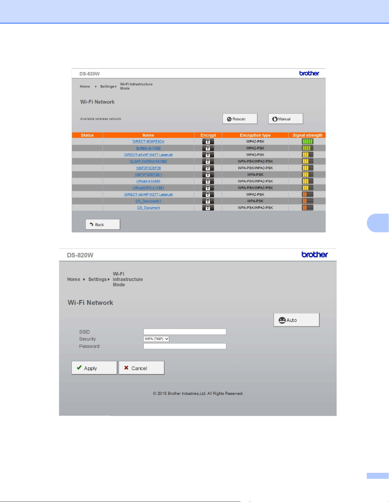Viewport: 389px width, 502px height.
Task: Click signal strength icon for DIRECT-8C6FE3CA
Action: click(x=307, y=142)
